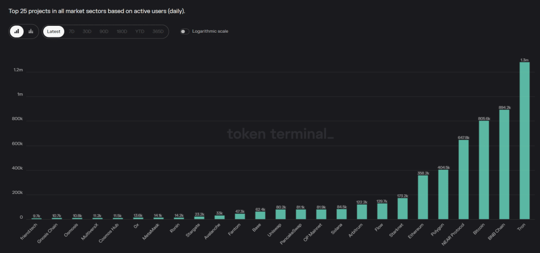Select the Bitcoin bar
Screen dimensions: 540x253
pos(484,170)
